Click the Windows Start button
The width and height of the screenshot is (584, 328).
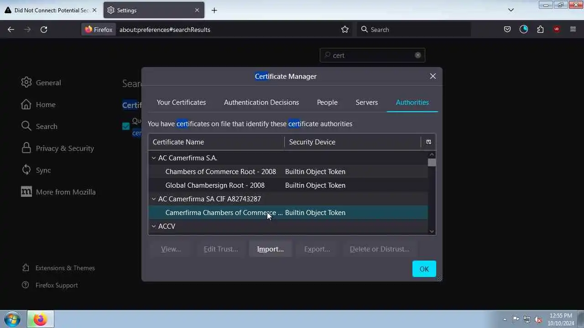pos(12,319)
